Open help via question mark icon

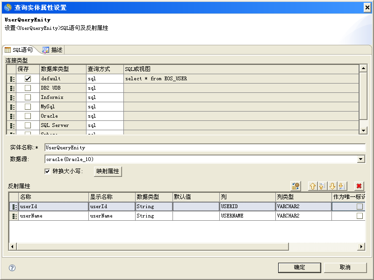coord(12,268)
